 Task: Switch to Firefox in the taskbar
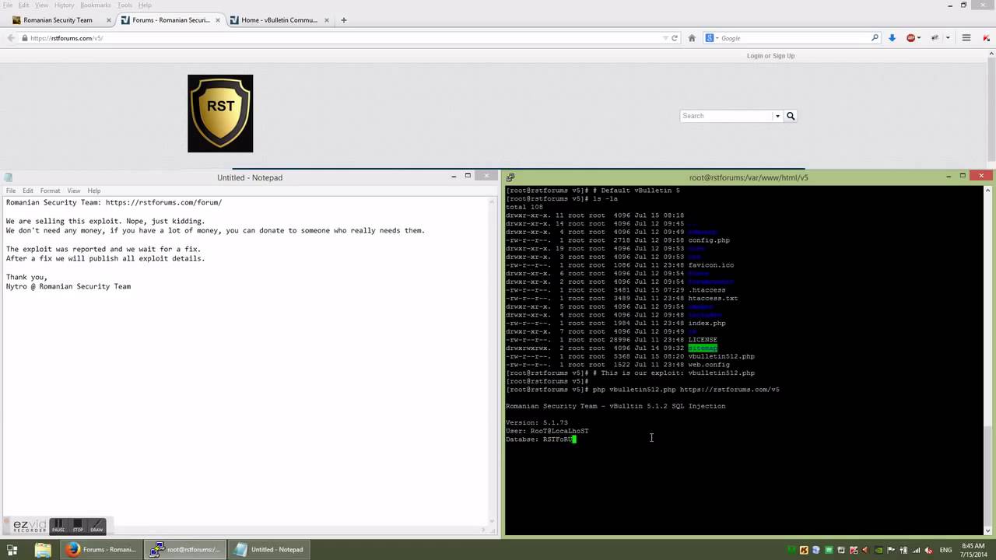pos(103,549)
